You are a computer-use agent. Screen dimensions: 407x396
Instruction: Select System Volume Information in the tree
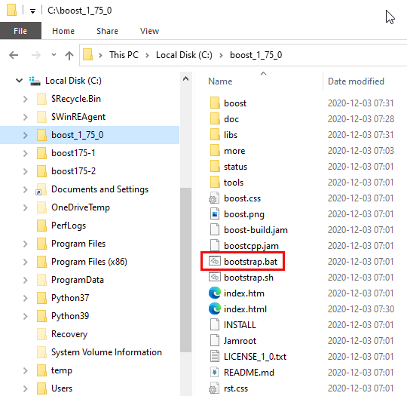[106, 352]
